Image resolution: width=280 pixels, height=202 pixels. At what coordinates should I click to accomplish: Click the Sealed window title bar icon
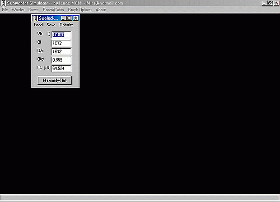pos(35,18)
